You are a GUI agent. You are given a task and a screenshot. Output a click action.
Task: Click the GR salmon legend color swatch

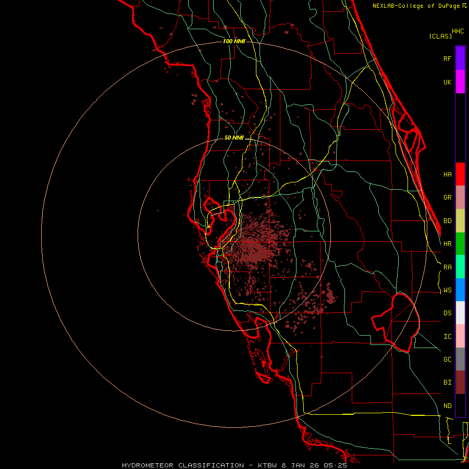pos(460,198)
